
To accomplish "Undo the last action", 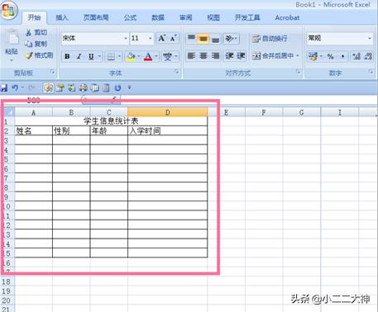I will [x=15, y=88].
